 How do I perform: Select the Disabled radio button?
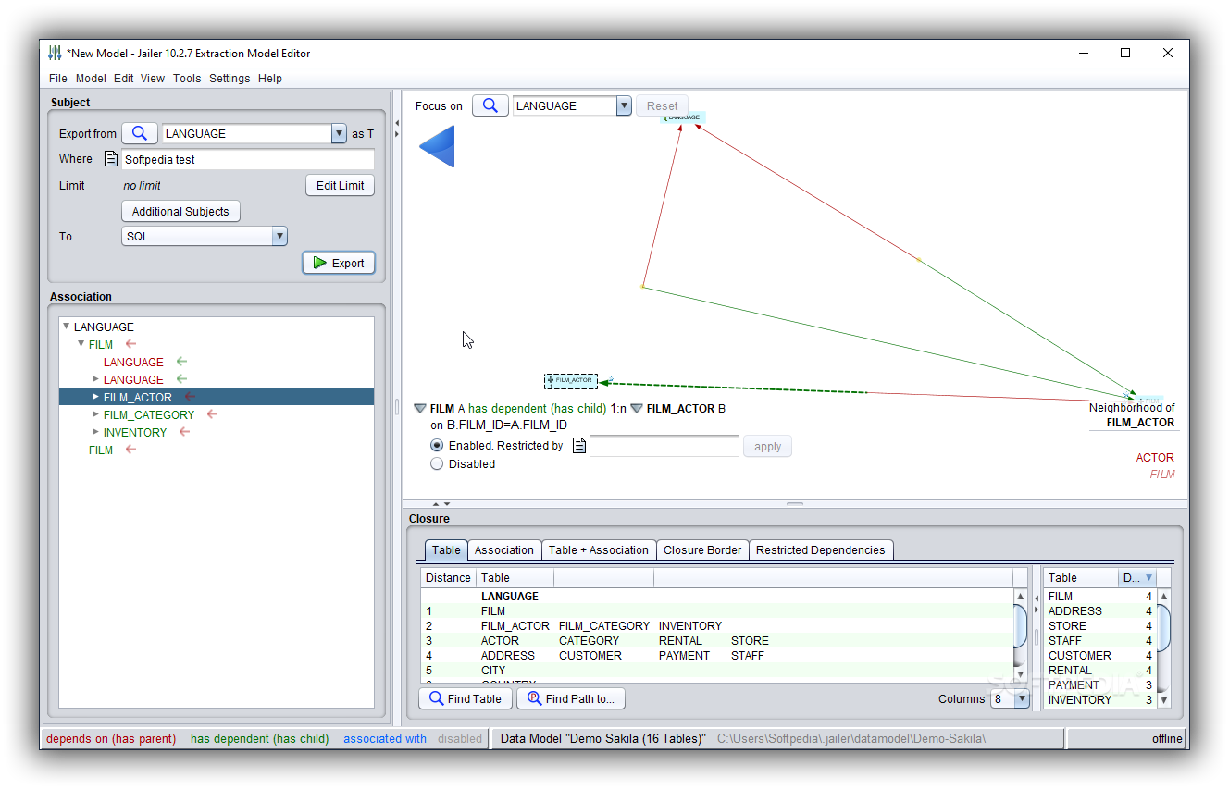[437, 463]
